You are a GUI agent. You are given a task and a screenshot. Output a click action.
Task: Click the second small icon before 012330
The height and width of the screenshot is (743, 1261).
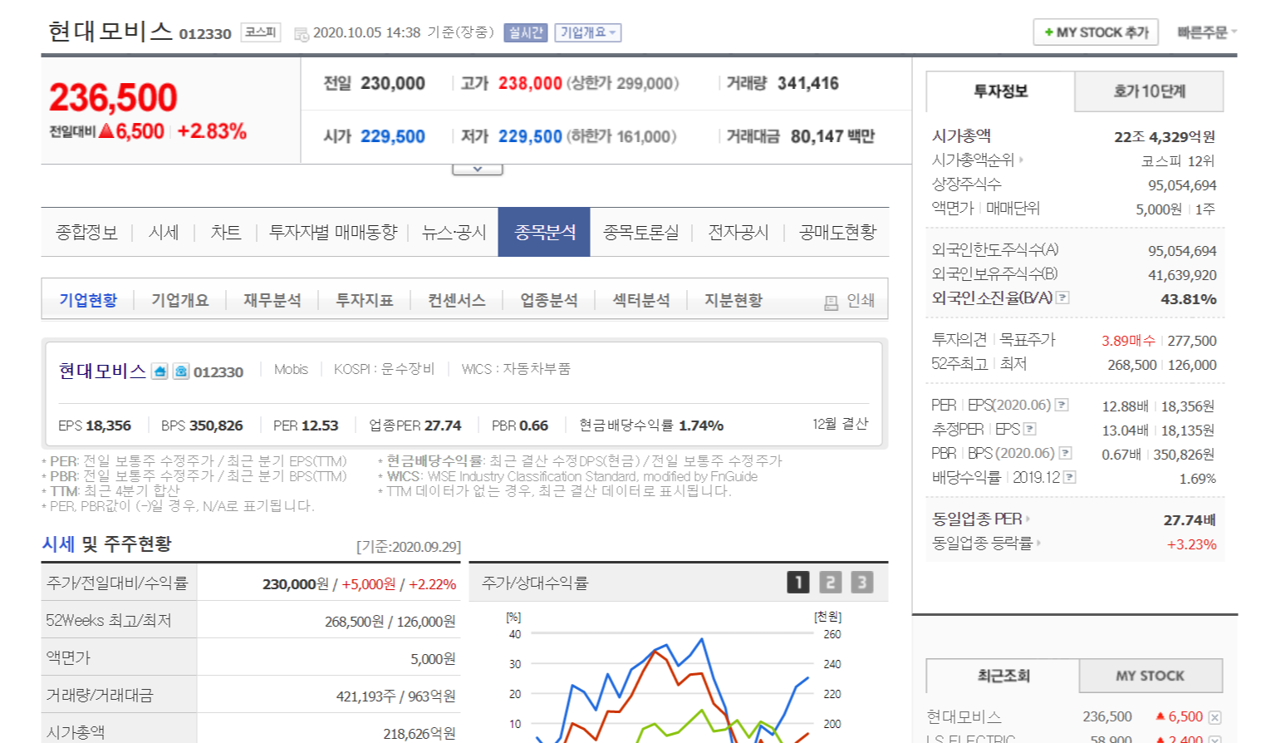[x=180, y=371]
